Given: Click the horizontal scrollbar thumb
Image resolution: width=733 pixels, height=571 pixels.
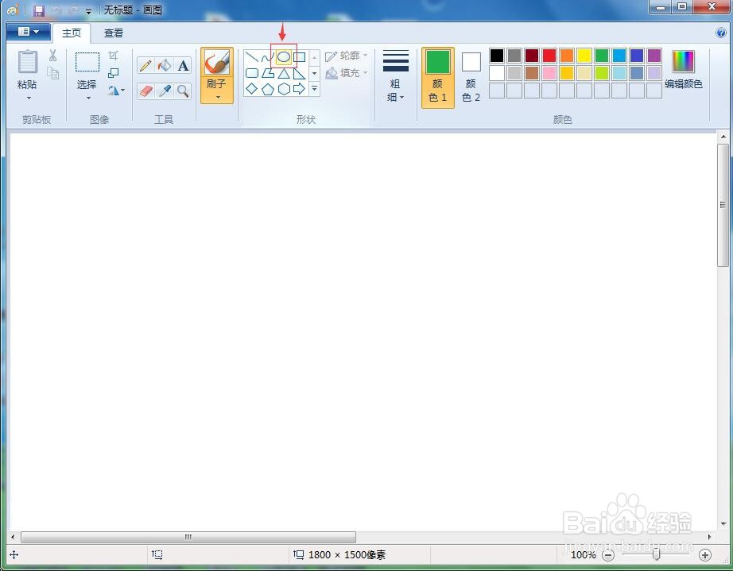Looking at the screenshot, I should [x=188, y=537].
